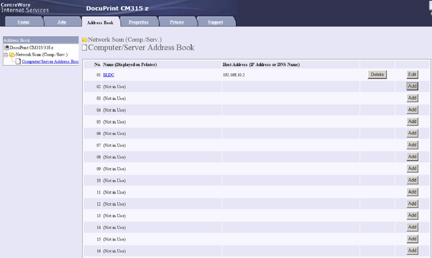
Task: Click the Computer/Server Address Book page heading
Action: (141, 47)
